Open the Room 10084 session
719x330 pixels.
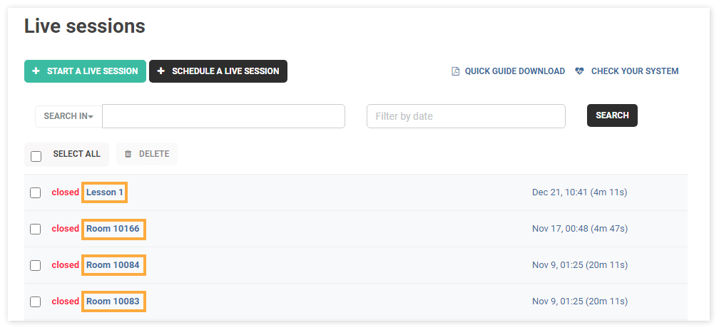pyautogui.click(x=113, y=265)
